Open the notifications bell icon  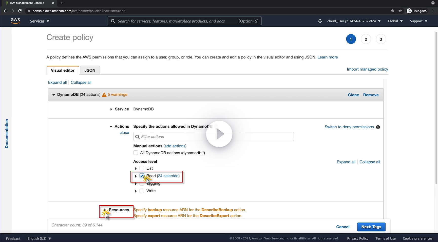coord(320,21)
